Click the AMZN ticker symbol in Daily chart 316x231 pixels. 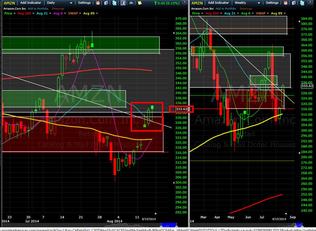point(9,3)
